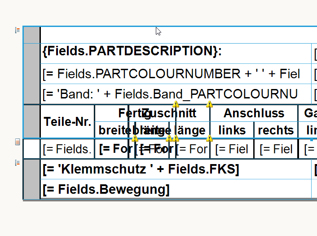
Task: Select the links sub-header cell
Action: pos(232,130)
